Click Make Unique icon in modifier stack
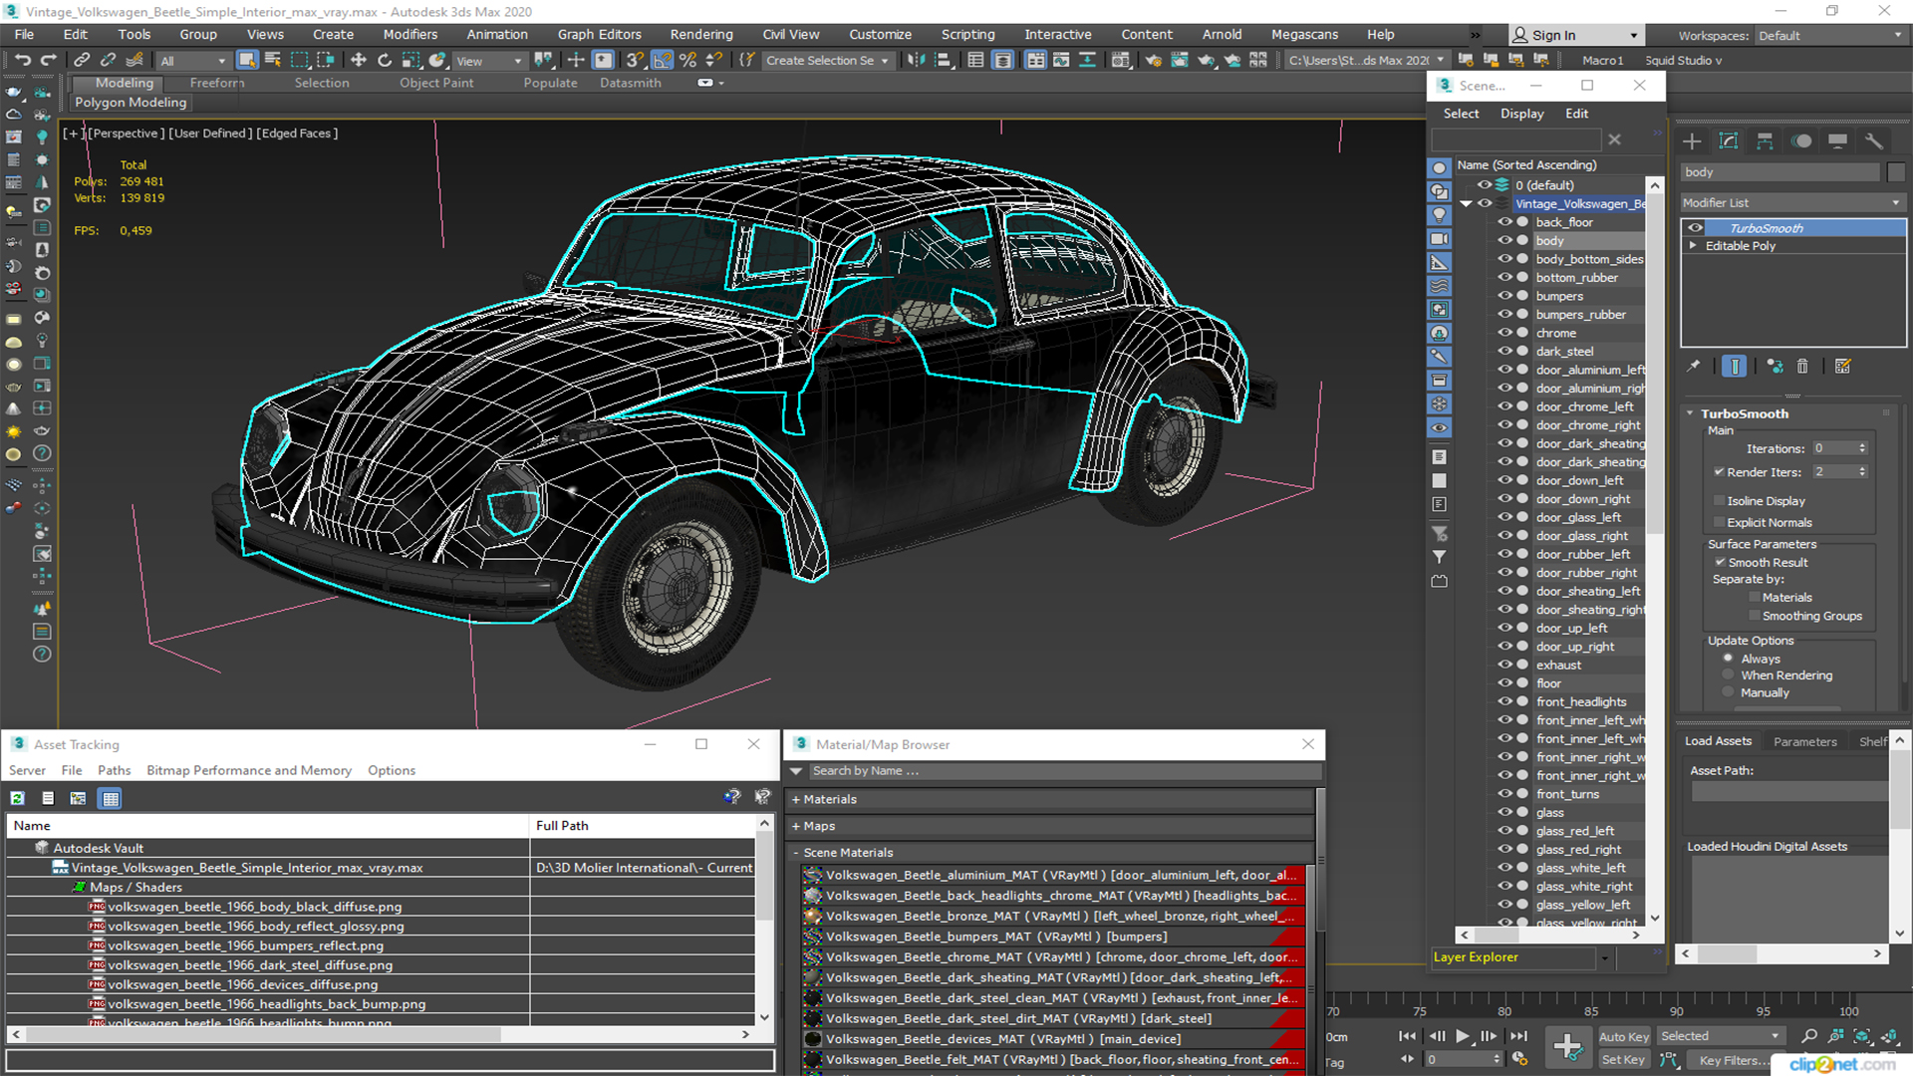Viewport: 1913px width, 1076px height. click(x=1775, y=367)
